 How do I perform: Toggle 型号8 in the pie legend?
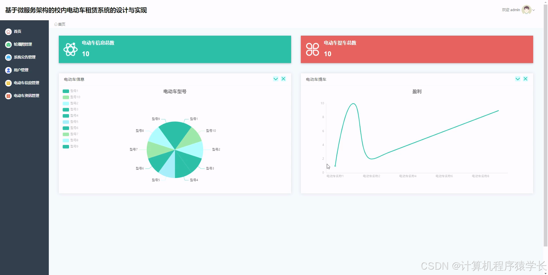pos(70,140)
